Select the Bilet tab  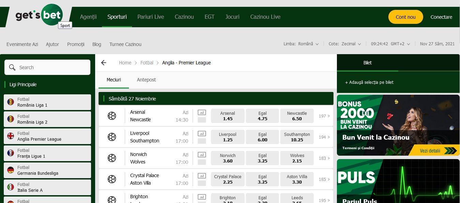(x=368, y=63)
